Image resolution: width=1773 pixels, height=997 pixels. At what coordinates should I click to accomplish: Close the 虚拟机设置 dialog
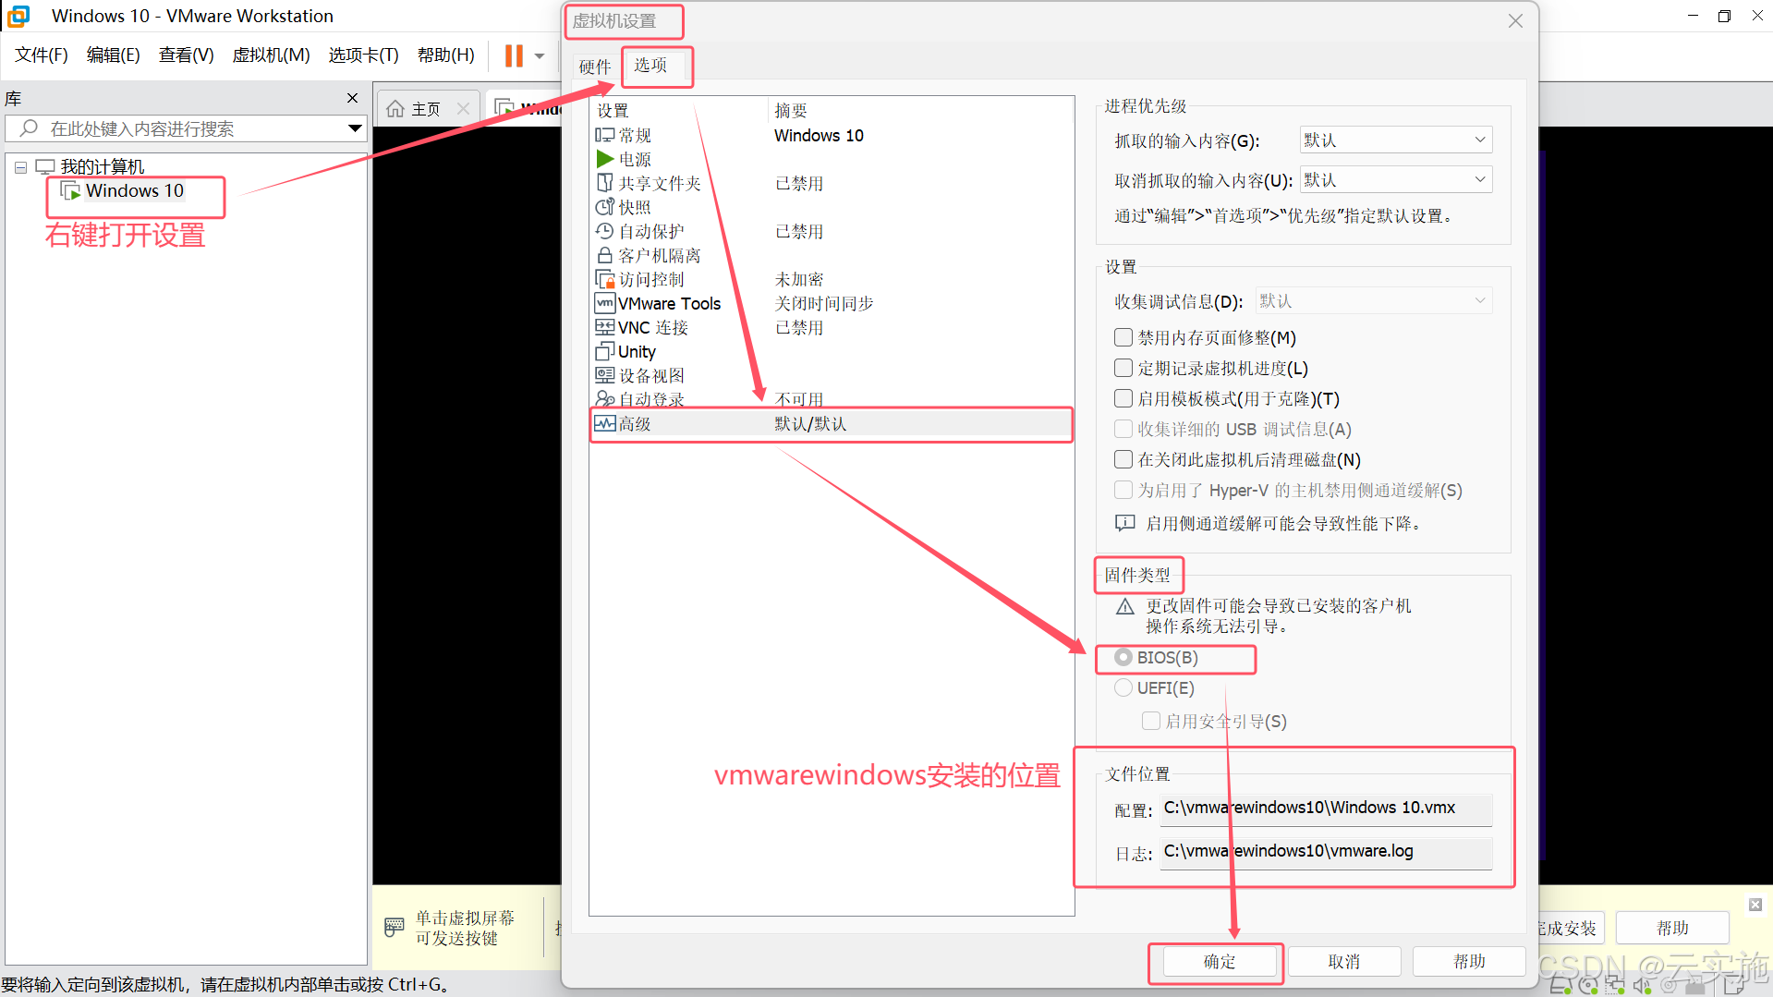point(1515,20)
